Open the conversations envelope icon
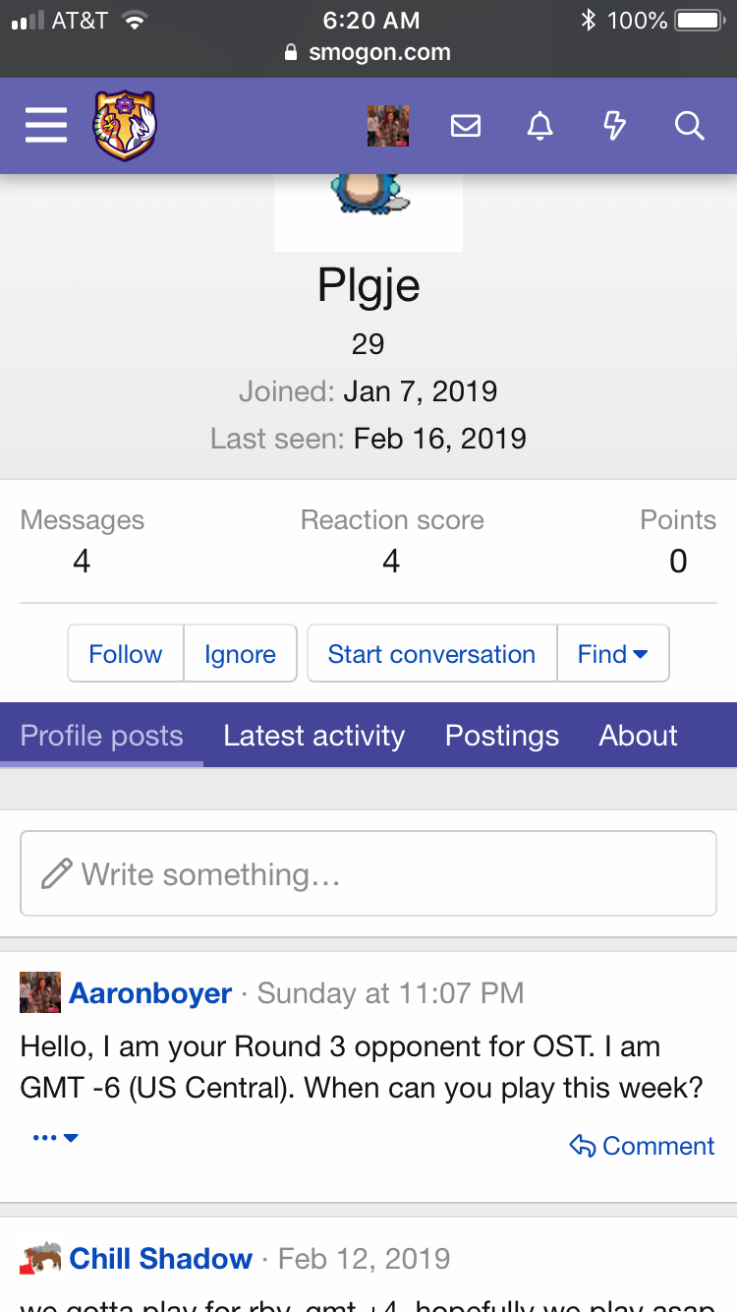 [466, 126]
